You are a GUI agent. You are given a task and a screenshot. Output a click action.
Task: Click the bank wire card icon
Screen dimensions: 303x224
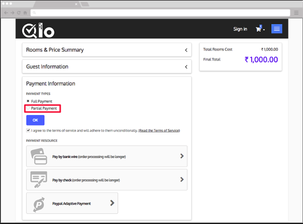39,156
